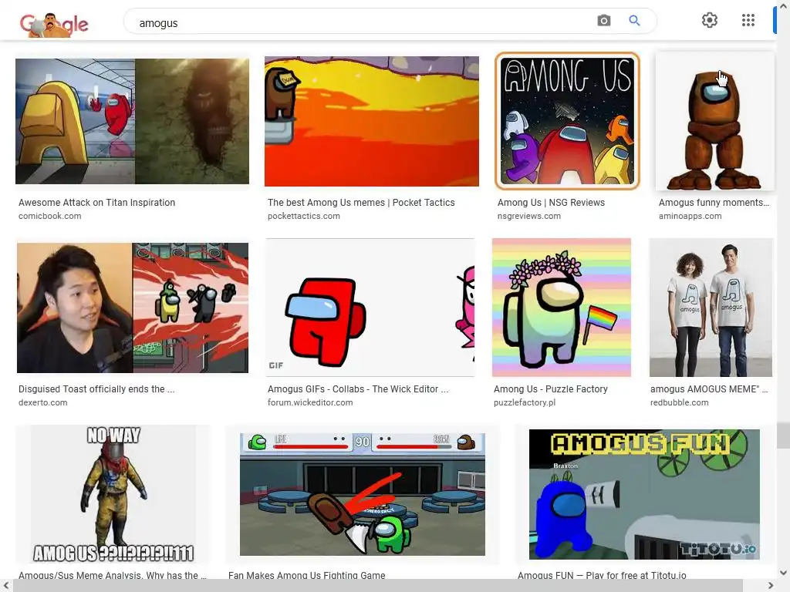Image resolution: width=790 pixels, height=592 pixels.
Task: Click the horizontal scrollbar left arrow
Action: (5, 586)
